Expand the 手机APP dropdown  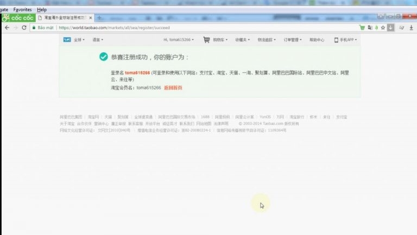(345, 40)
